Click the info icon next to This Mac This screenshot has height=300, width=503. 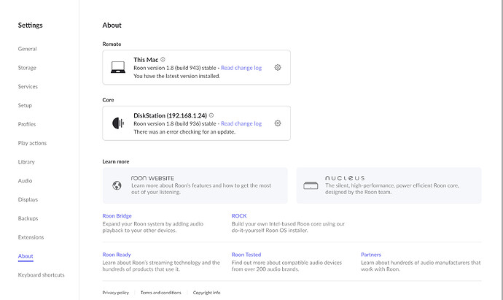[x=163, y=59]
